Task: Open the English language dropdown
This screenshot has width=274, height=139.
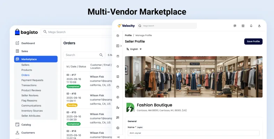Action: [134, 49]
